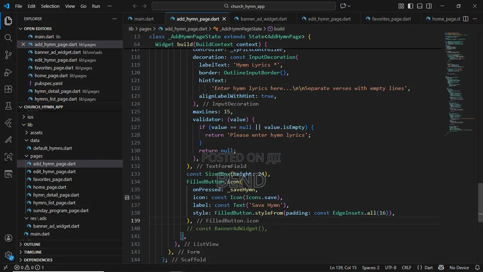
Task: Open the Explorer view in activity bar
Action: click(8, 21)
